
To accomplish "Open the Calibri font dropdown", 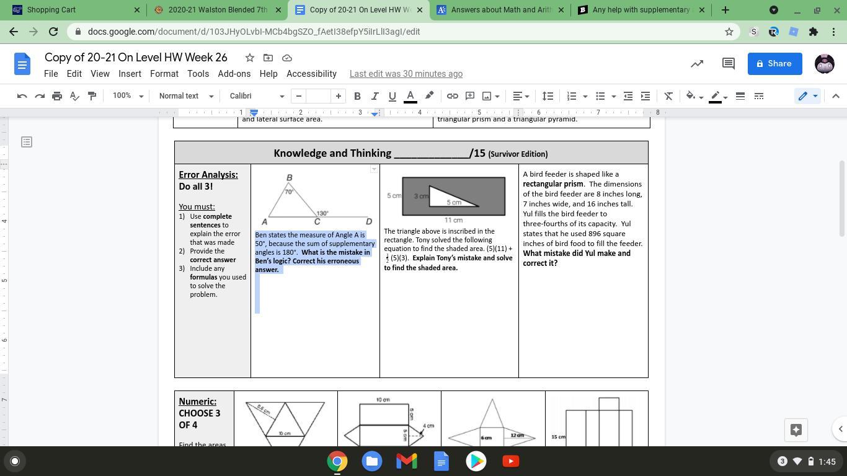I will click(256, 96).
